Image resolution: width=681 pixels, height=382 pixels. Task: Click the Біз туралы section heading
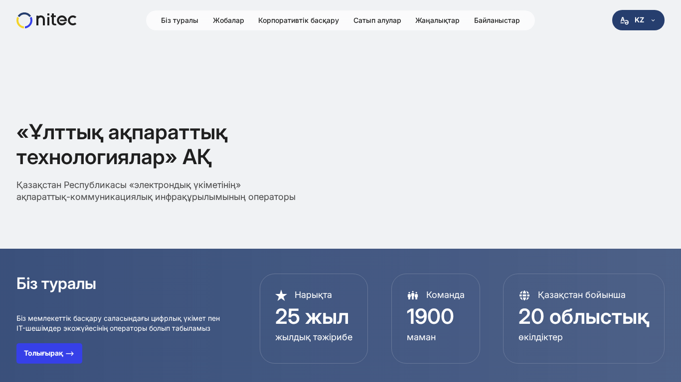coord(56,284)
